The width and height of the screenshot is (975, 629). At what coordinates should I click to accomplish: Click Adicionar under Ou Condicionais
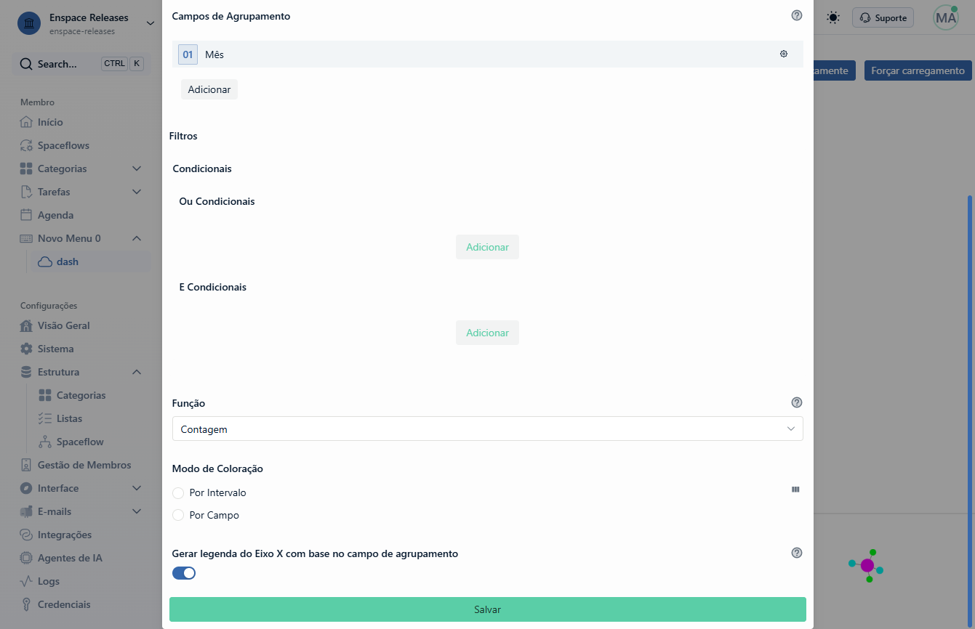(x=487, y=247)
